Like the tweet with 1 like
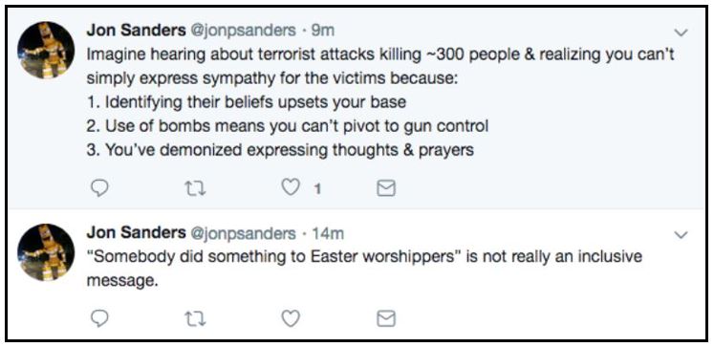 [x=291, y=188]
